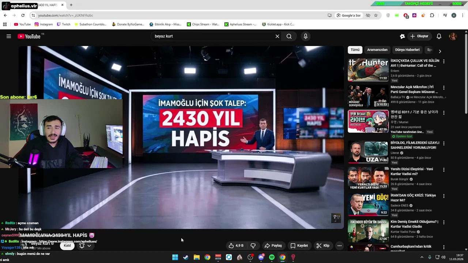Open File Explorer from the taskbar
This screenshot has height=263, width=468.
pos(196,257)
